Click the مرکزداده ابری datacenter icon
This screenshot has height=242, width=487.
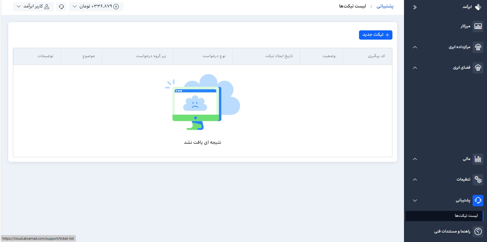pyautogui.click(x=478, y=47)
